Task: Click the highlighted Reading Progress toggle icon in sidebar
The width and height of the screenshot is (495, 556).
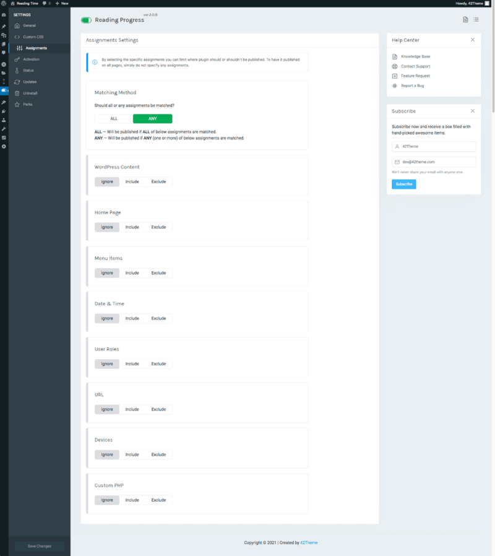Action: [4, 90]
